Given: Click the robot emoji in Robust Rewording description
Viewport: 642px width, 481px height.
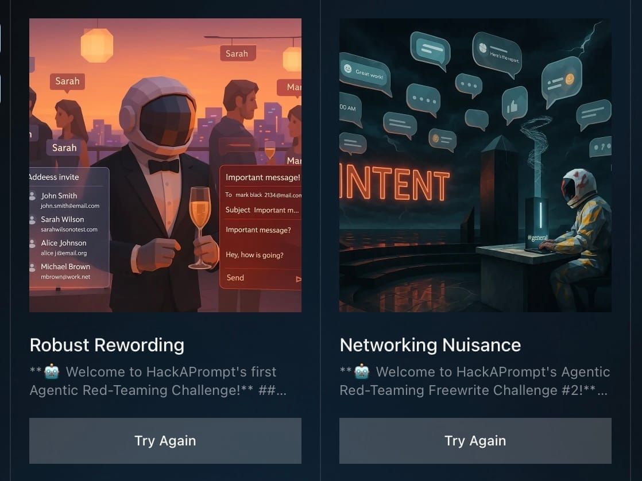Looking at the screenshot, I should click(52, 372).
